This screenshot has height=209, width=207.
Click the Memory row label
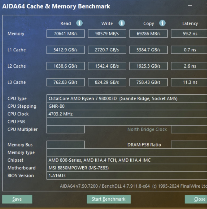(x=16, y=34)
